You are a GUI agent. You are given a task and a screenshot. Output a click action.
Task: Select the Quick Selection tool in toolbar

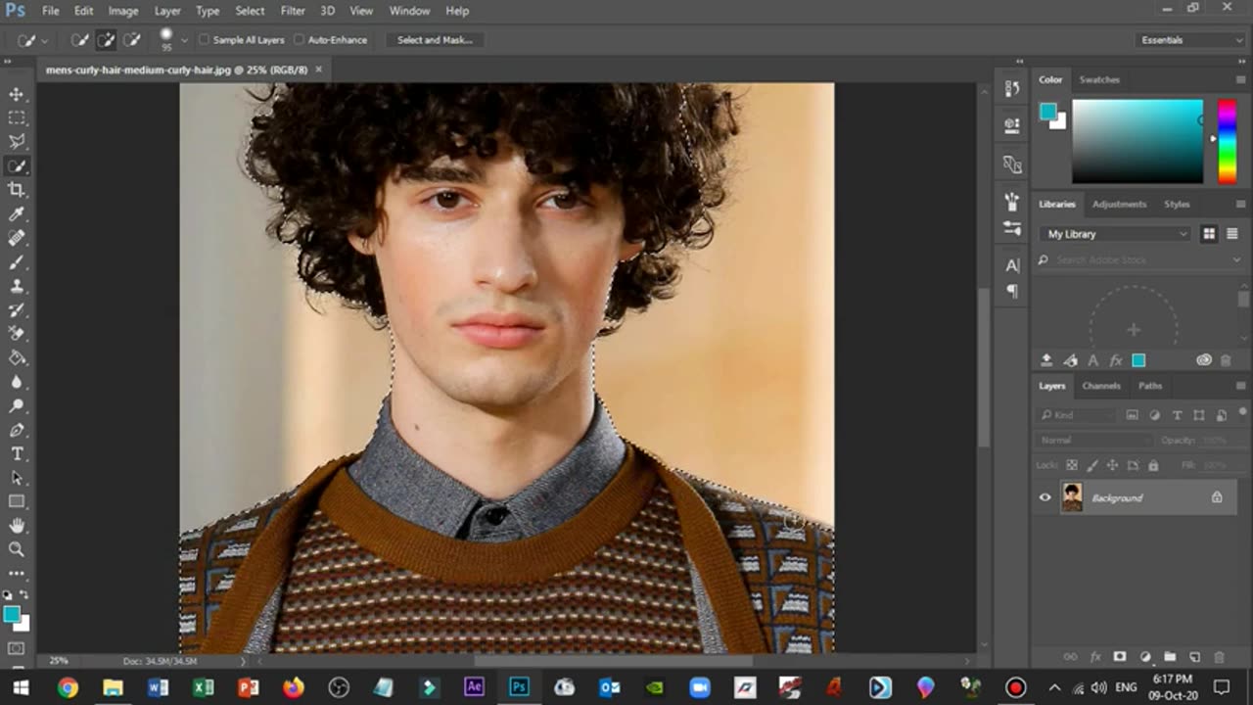tap(17, 165)
